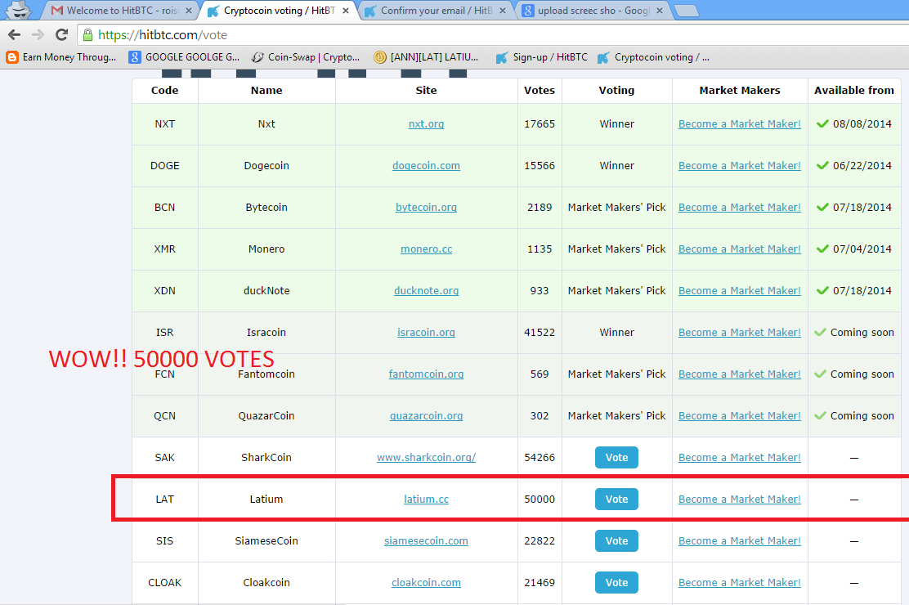Click the browser forward arrow
The image size is (909, 605).
coord(38,35)
